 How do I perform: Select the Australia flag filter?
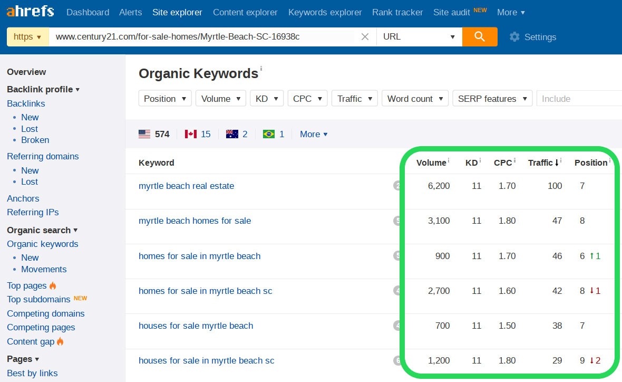(231, 134)
